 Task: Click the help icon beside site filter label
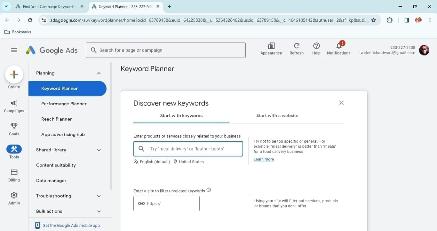tap(209, 190)
